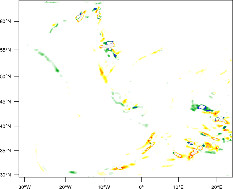
Task: Click the 20°W longitude label
Action: (65, 187)
